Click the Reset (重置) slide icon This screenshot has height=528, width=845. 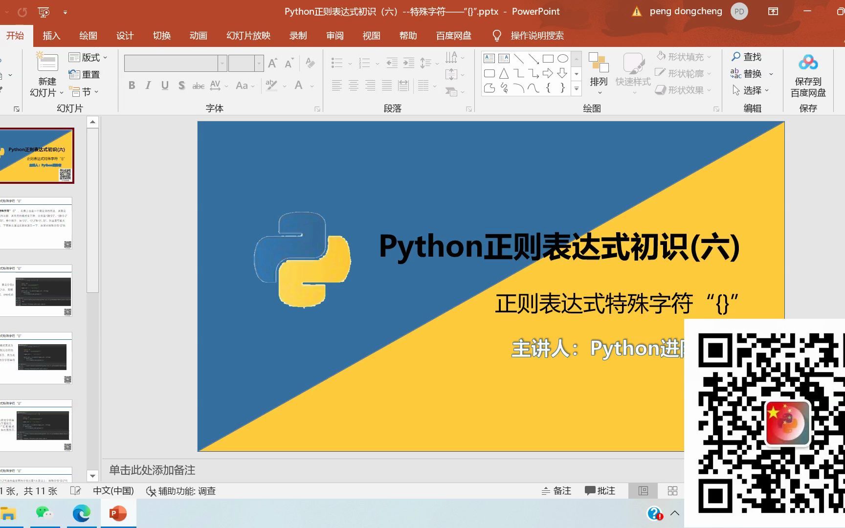pyautogui.click(x=74, y=74)
